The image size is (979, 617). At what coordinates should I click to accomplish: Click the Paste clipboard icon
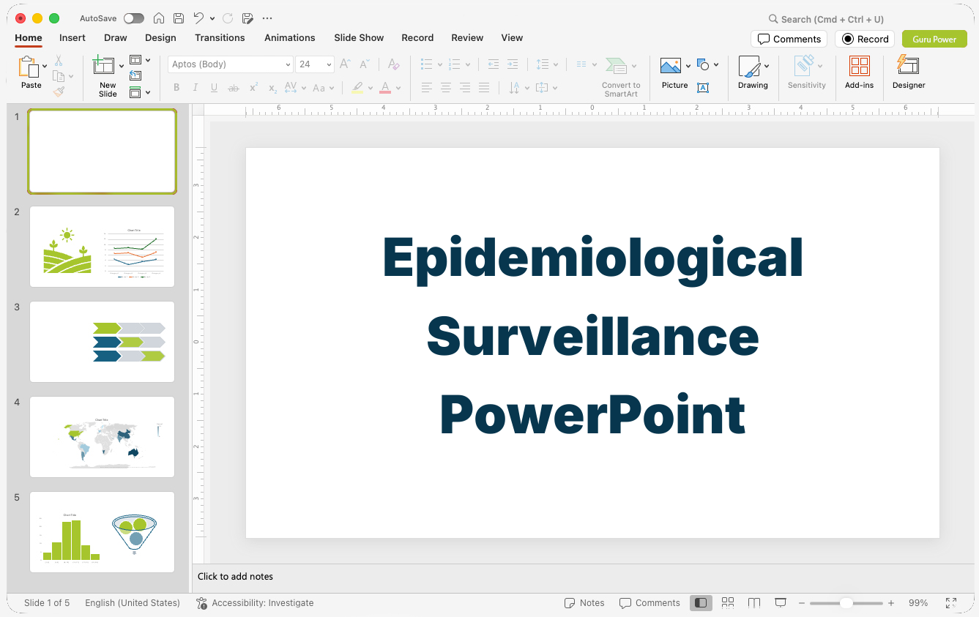tap(29, 67)
